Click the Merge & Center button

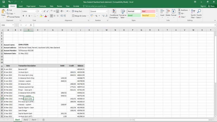tap(79, 16)
